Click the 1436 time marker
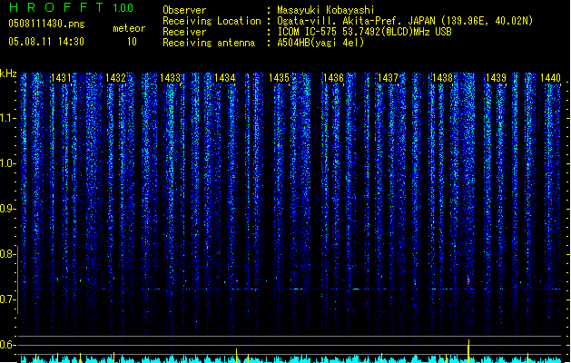The height and width of the screenshot is (363, 571). pos(333,78)
